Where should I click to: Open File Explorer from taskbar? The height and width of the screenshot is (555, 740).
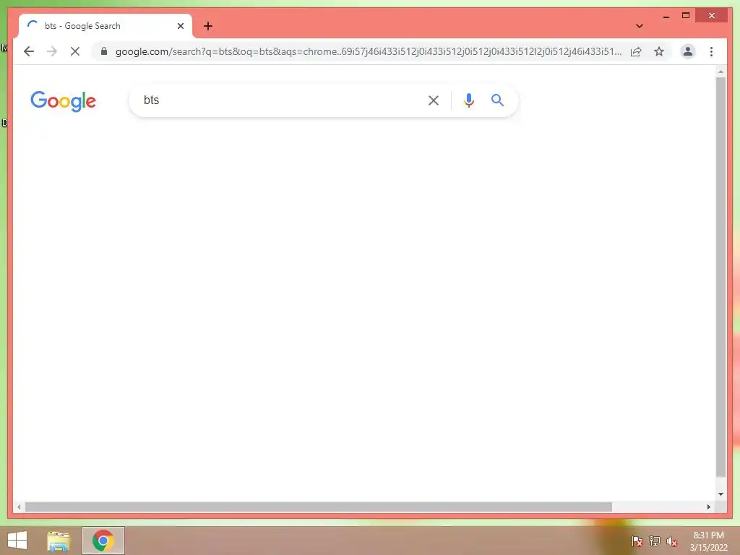click(x=59, y=541)
